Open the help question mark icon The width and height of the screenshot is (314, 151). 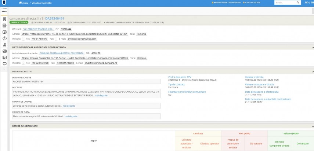tap(4, 38)
